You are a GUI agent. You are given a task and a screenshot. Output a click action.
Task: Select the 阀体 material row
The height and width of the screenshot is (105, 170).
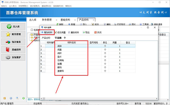pyautogui.click(x=88, y=46)
